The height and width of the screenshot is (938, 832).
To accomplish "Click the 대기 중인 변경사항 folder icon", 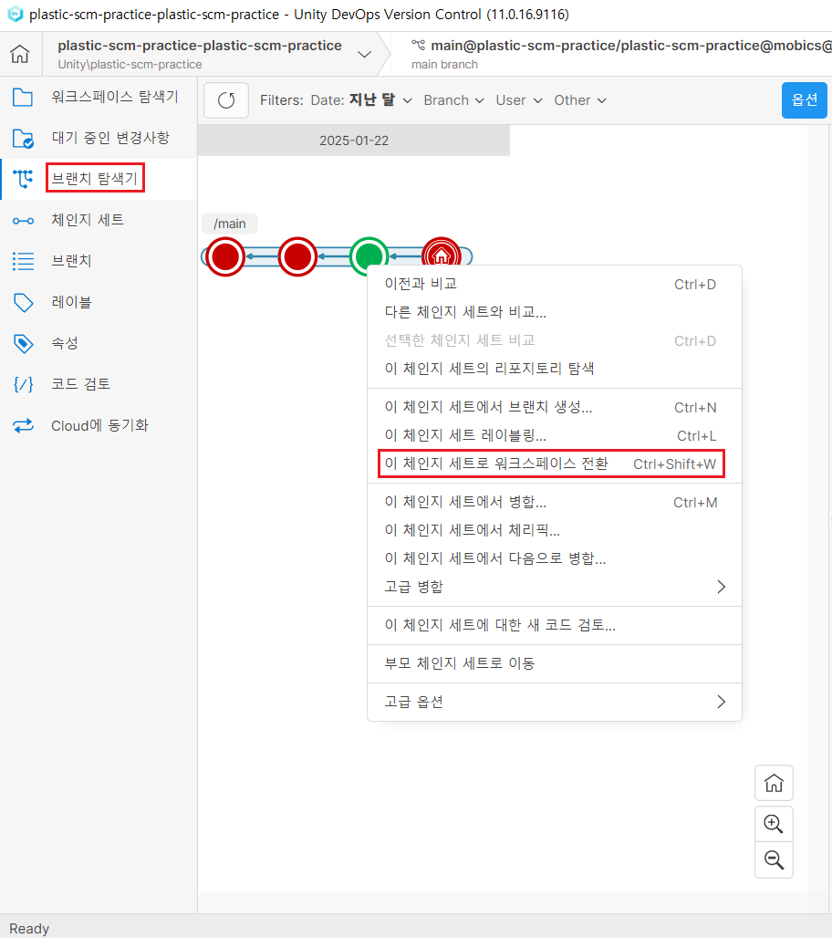I will [x=23, y=138].
